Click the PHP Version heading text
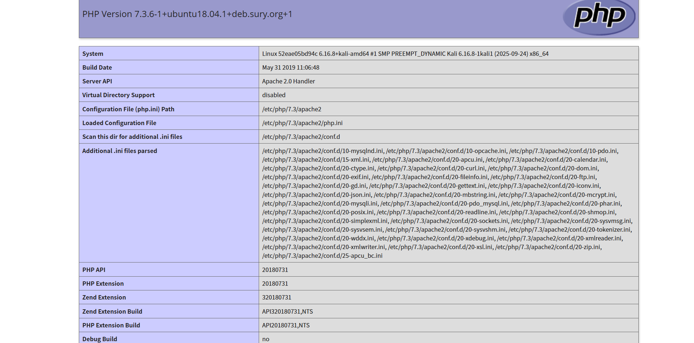The width and height of the screenshot is (694, 343). tap(187, 14)
